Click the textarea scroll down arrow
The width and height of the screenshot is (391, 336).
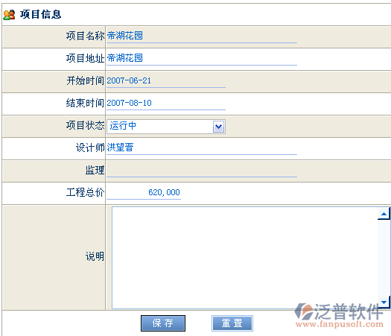coord(384,302)
